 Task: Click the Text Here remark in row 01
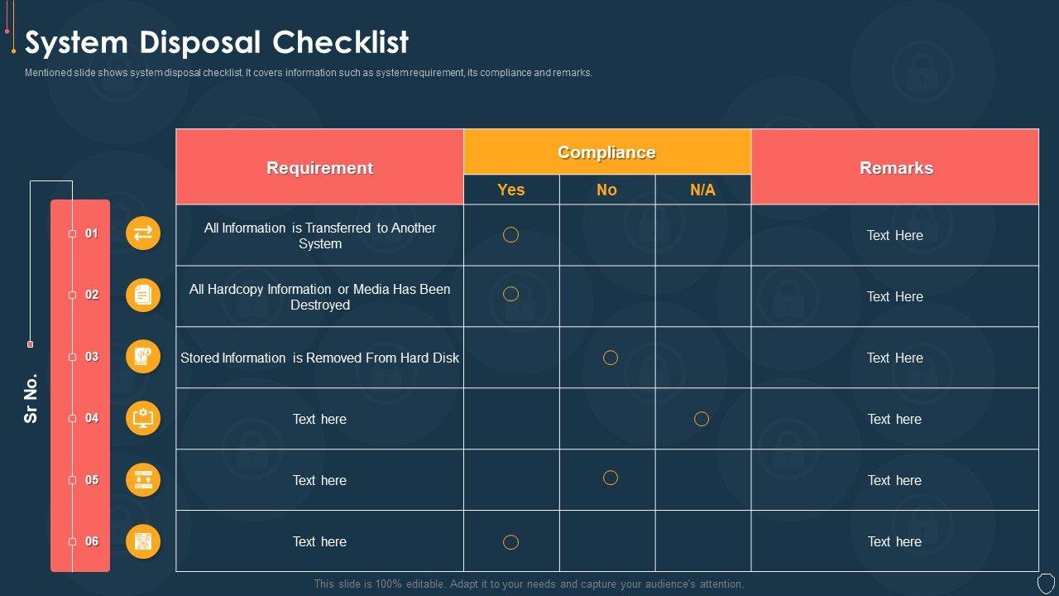(x=895, y=235)
